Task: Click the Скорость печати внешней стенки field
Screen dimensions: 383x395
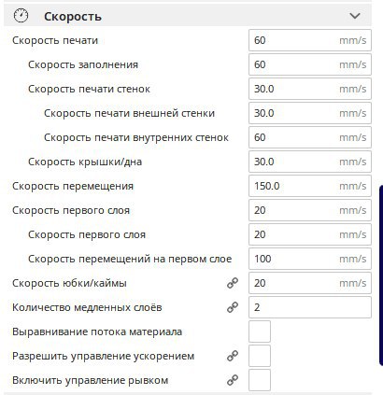Action: (x=310, y=113)
